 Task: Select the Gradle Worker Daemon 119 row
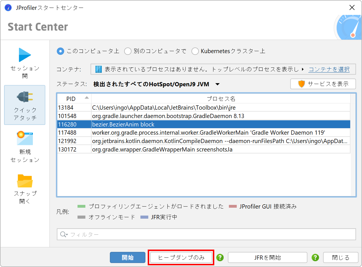[204, 132]
